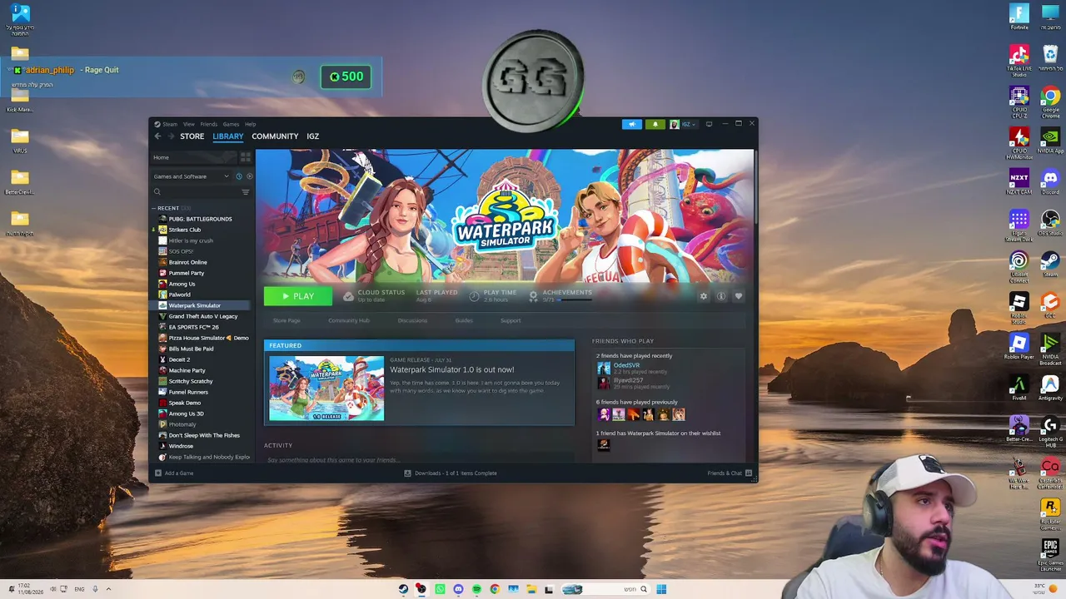1066x599 pixels.
Task: Open Spotify from the taskbar
Action: pyautogui.click(x=476, y=589)
